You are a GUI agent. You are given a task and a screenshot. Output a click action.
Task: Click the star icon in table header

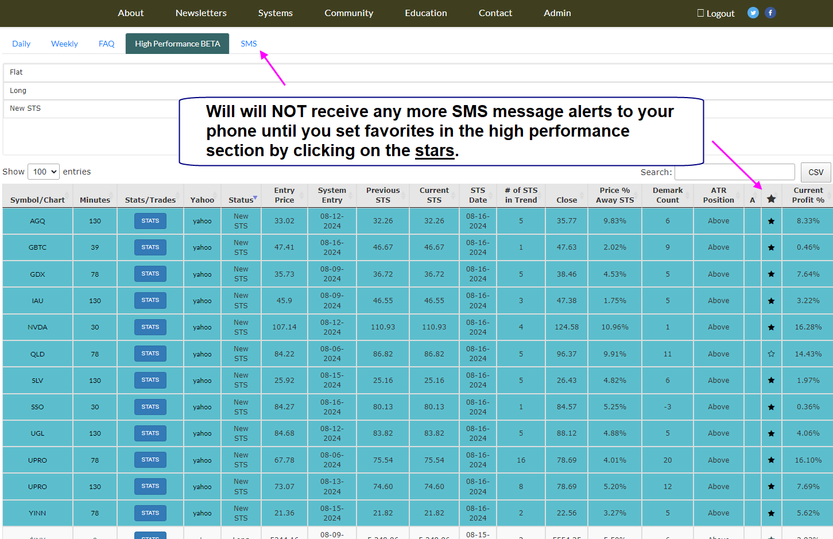[x=771, y=199]
